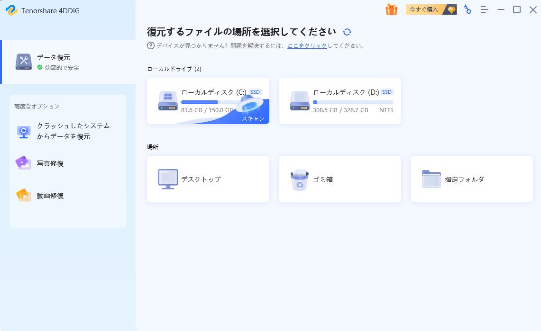Click the question mark help icon
Viewport: 541px width, 331px height.
tap(150, 45)
